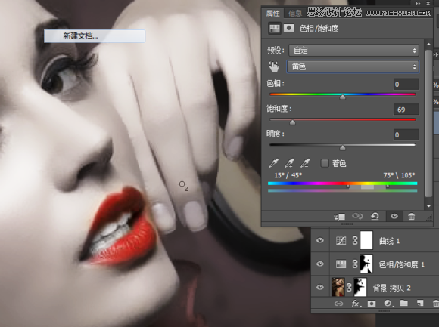Click the color range bar between the range markers

(367, 187)
